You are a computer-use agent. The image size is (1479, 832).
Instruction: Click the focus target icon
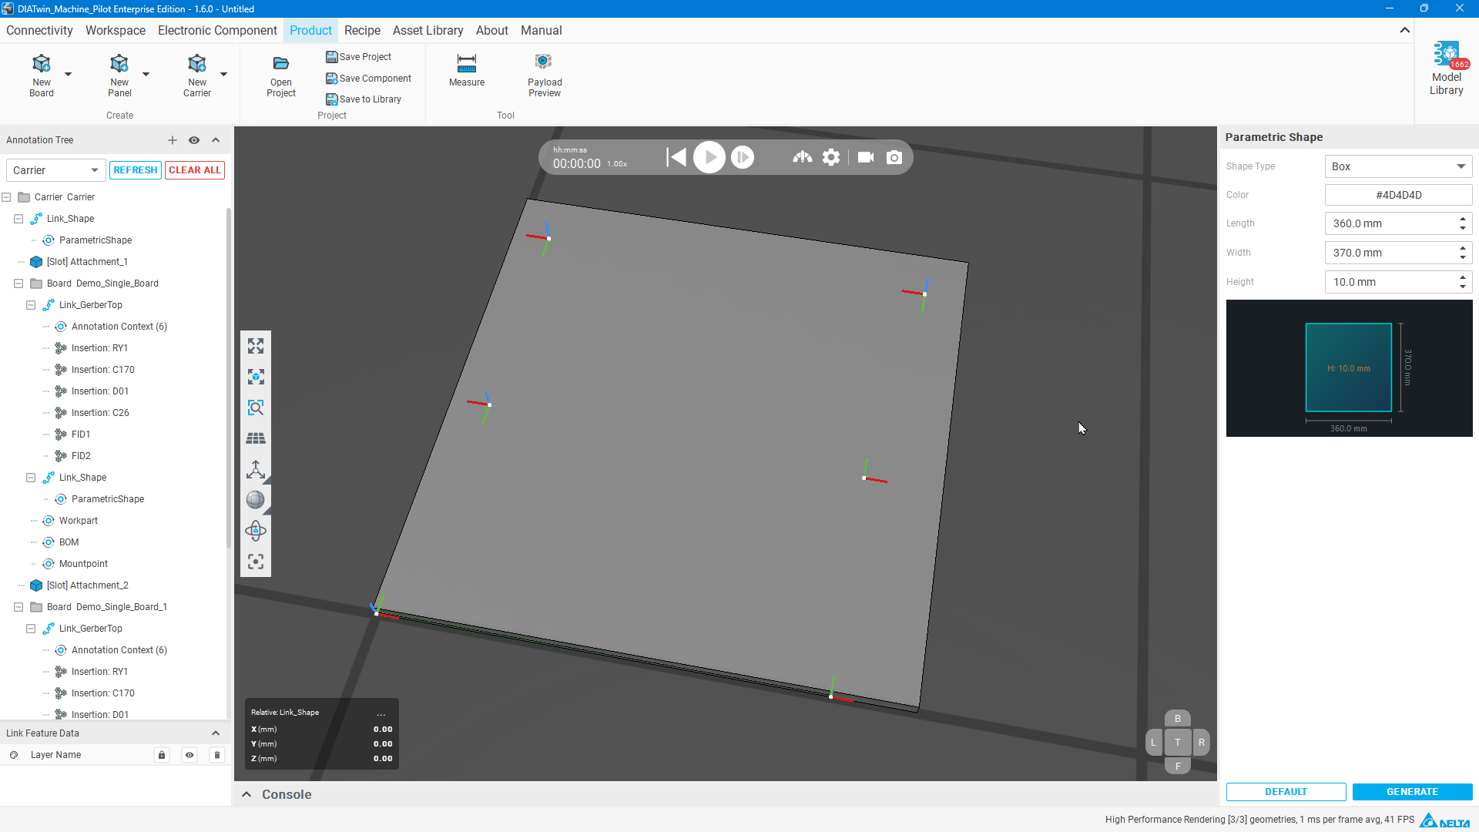click(x=256, y=562)
